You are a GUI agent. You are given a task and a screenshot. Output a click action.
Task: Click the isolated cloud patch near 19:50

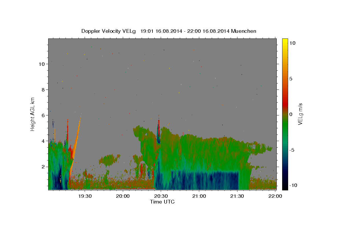point(110,160)
